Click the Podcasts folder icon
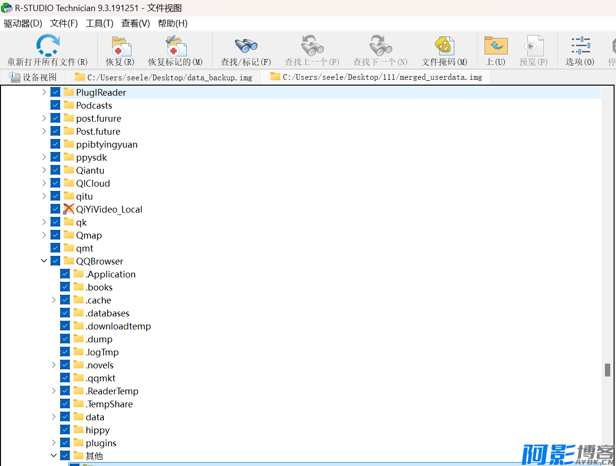 pos(69,105)
